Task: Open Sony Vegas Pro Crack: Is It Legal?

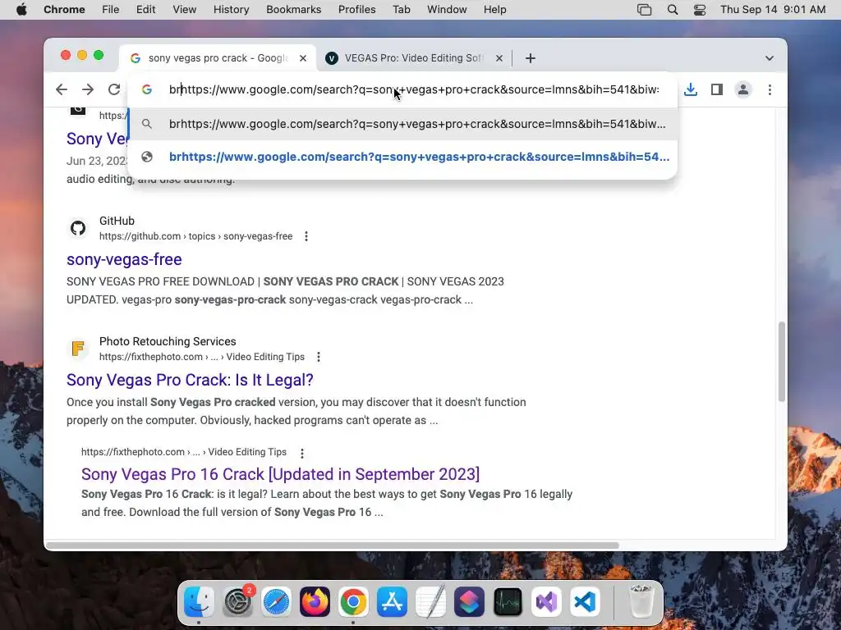Action: click(190, 380)
